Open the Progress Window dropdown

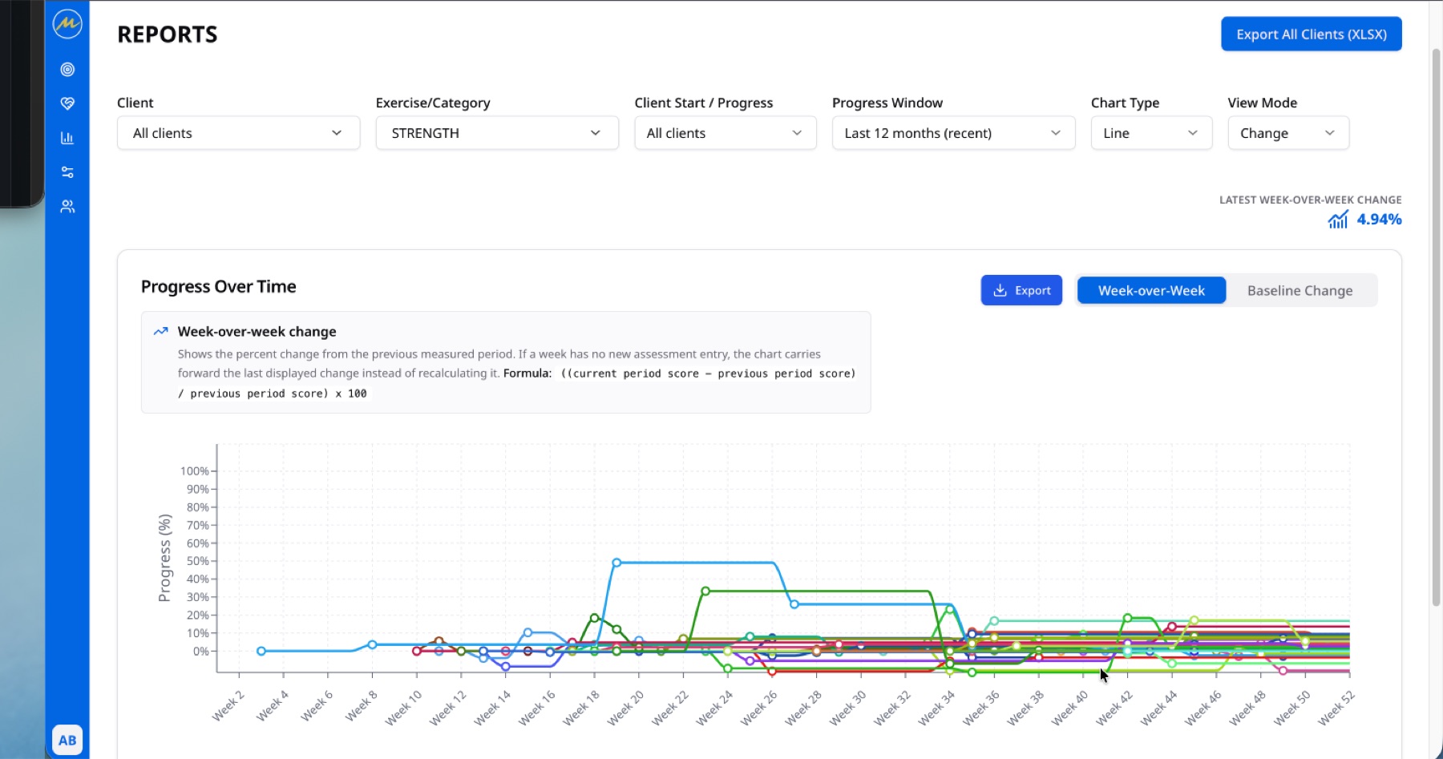(x=954, y=133)
